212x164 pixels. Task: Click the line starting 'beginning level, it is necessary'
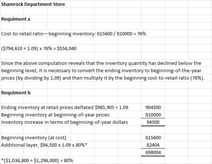pos(101,71)
